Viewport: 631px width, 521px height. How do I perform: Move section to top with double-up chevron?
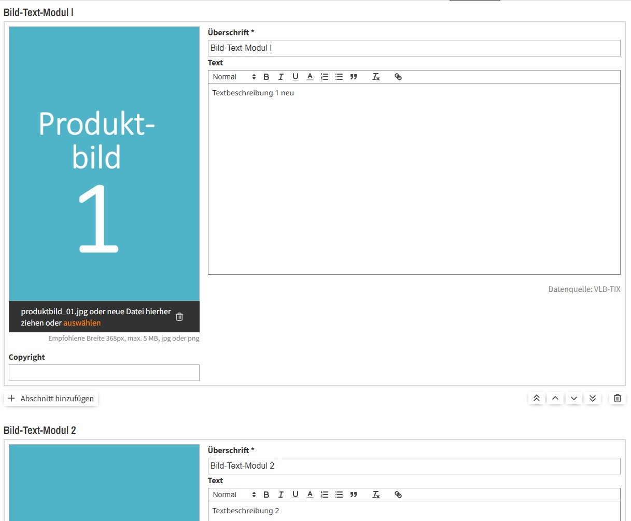pyautogui.click(x=537, y=398)
